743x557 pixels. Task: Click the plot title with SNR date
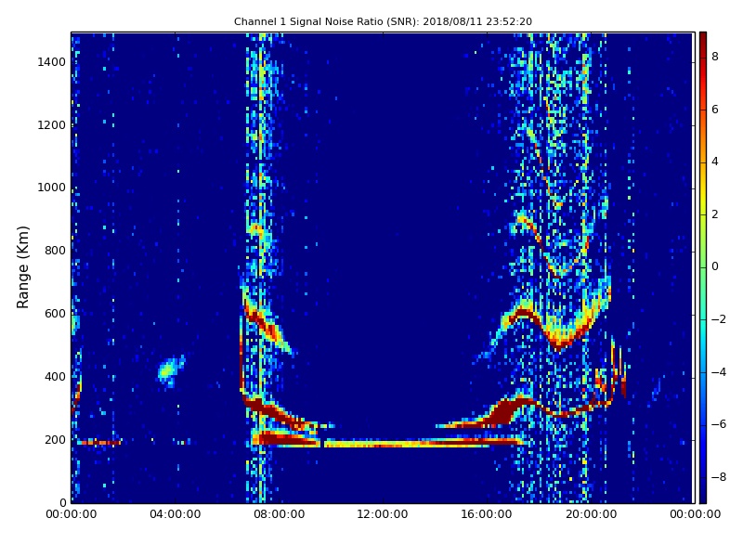tap(383, 21)
